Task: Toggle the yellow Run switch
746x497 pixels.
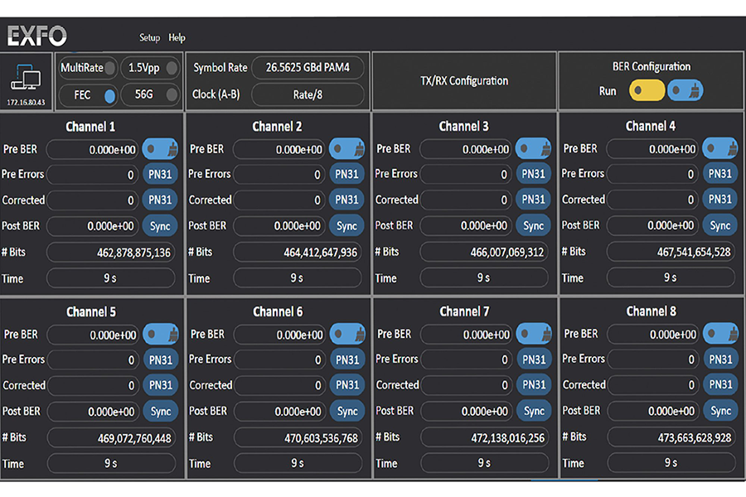Action: click(647, 90)
